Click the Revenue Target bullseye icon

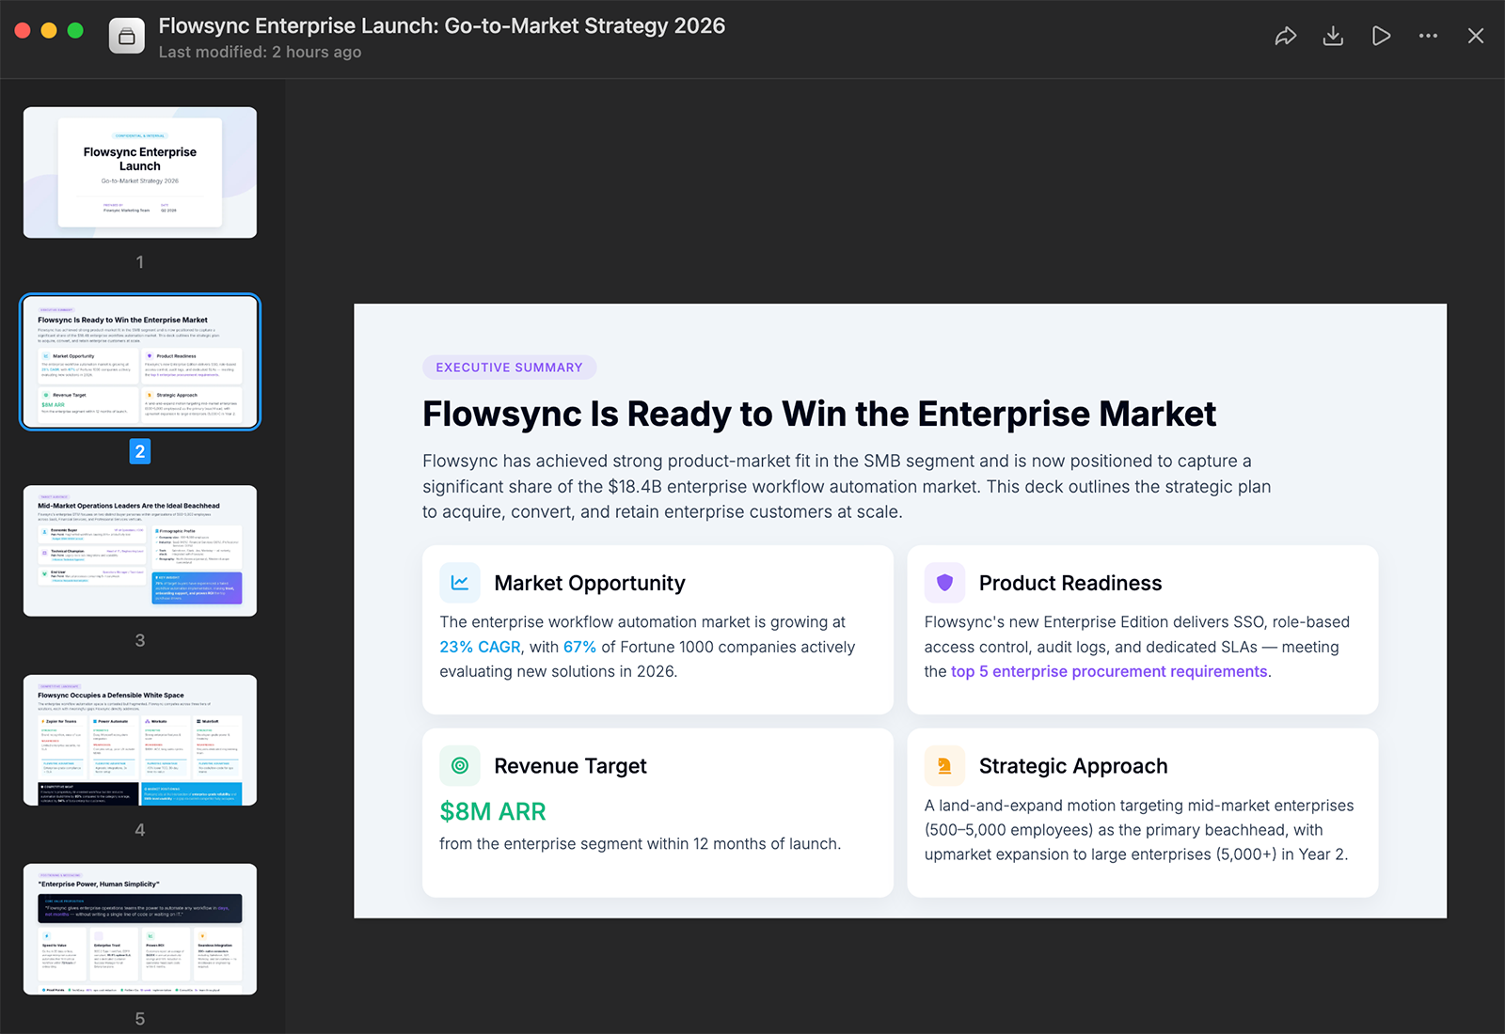pos(460,766)
